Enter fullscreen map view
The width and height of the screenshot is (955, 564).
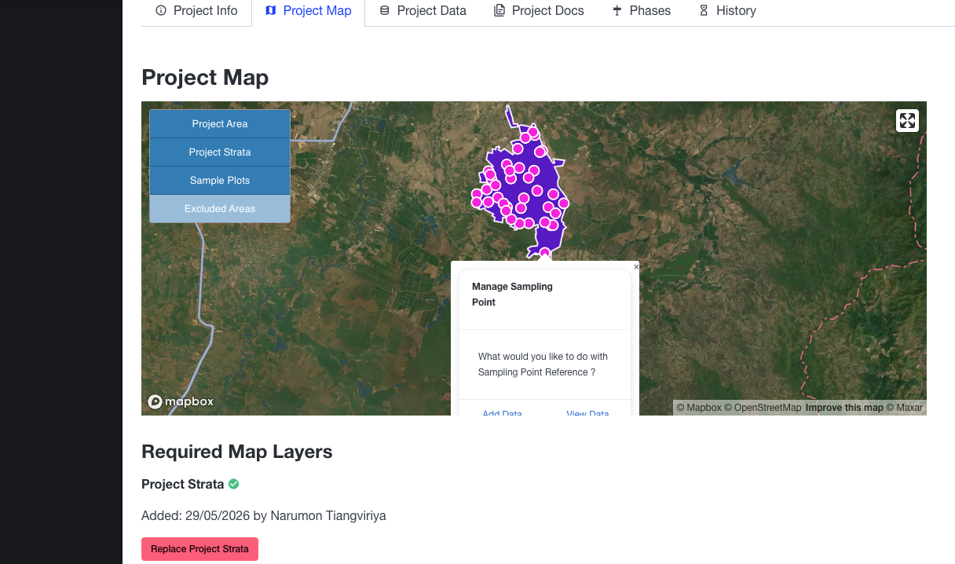tap(907, 120)
